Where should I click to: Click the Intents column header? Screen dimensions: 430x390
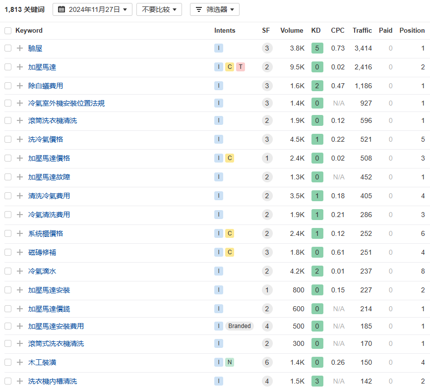coord(225,30)
